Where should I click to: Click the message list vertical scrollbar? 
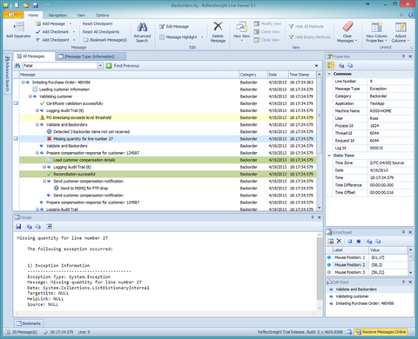(x=319, y=142)
